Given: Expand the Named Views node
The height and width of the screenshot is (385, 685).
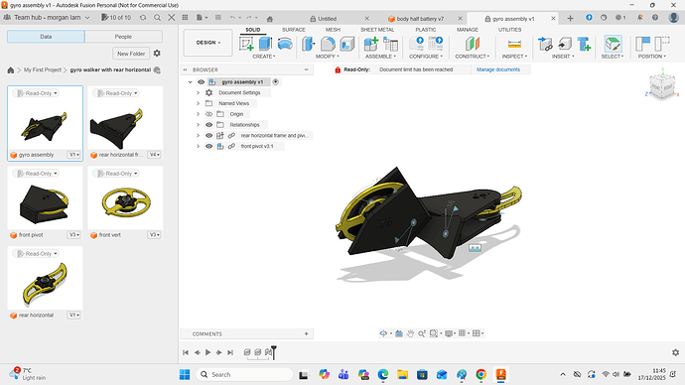Looking at the screenshot, I should point(198,103).
